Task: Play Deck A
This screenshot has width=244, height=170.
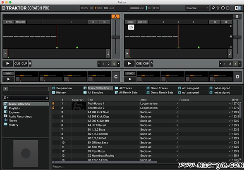Action: coord(7,64)
